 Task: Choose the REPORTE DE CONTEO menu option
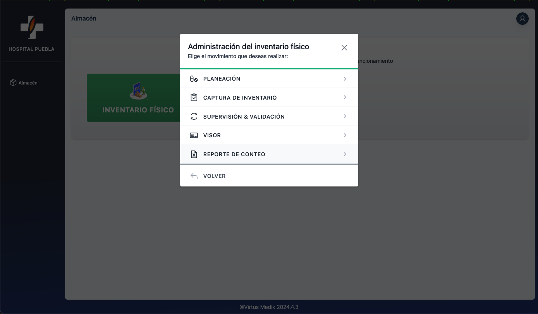click(234, 154)
